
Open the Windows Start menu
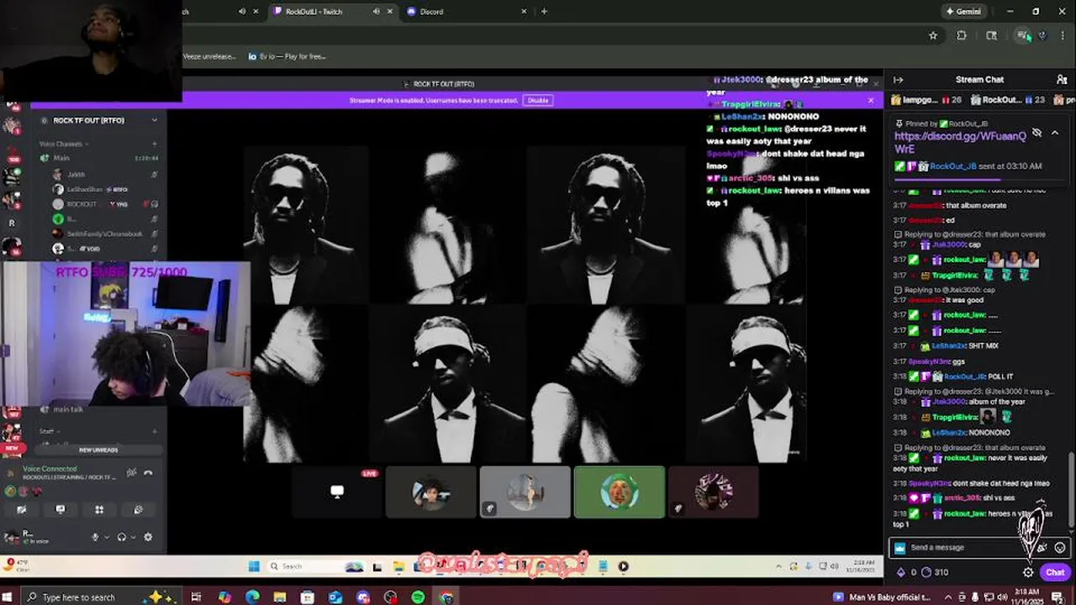tap(8, 597)
